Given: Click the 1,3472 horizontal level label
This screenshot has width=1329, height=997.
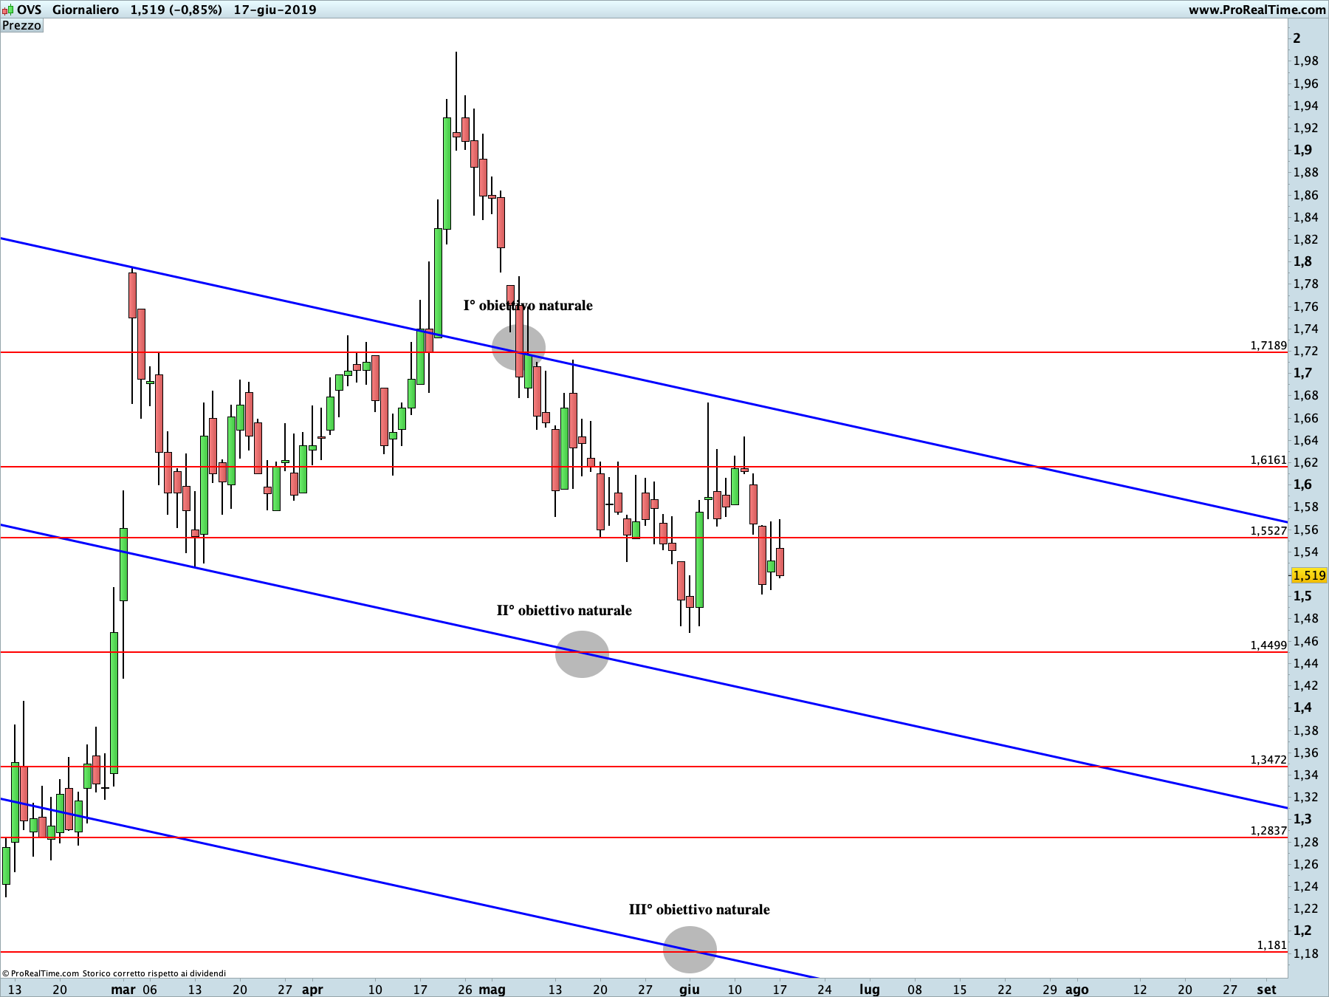Looking at the screenshot, I should [x=1268, y=760].
